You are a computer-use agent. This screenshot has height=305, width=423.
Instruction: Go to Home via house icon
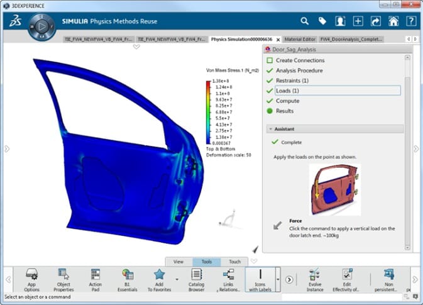[x=393, y=21]
